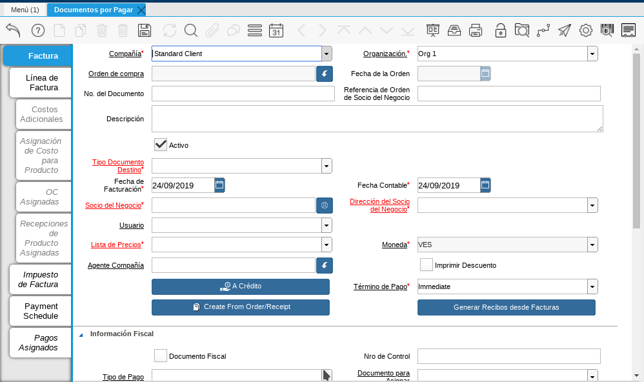Click the new record page icon
The height and width of the screenshot is (382, 644).
pyautogui.click(x=59, y=30)
